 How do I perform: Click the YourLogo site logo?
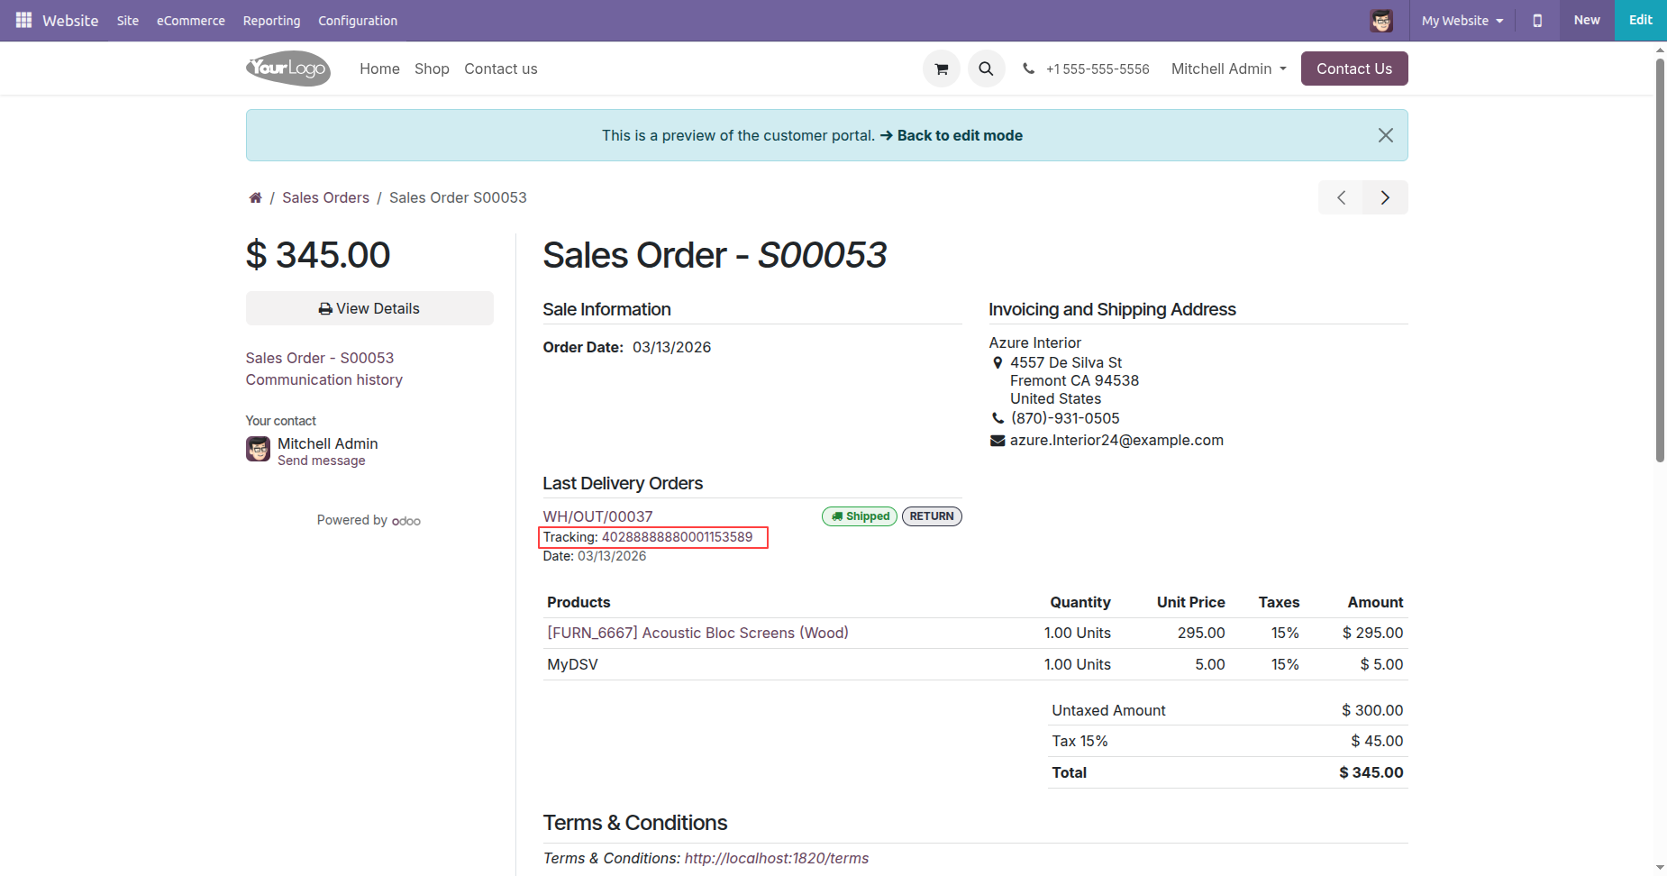pos(288,68)
